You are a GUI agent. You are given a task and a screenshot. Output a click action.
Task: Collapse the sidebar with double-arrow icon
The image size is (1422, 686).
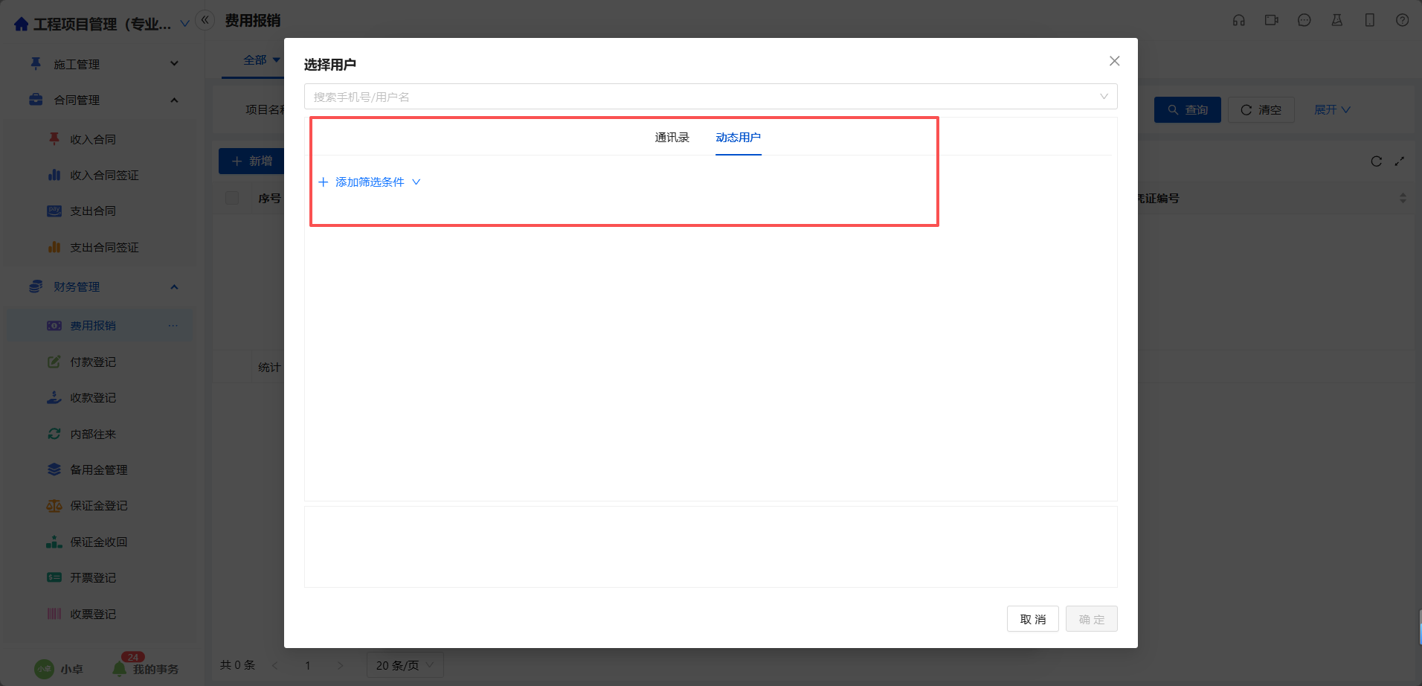click(205, 20)
